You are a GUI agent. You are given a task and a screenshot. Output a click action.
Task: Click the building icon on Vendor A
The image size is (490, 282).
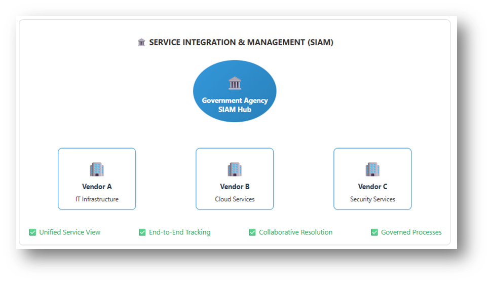click(97, 169)
